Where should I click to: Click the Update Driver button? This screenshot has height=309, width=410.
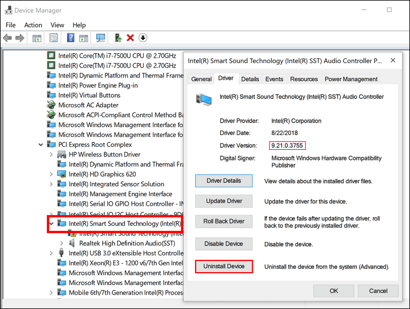pyautogui.click(x=224, y=201)
